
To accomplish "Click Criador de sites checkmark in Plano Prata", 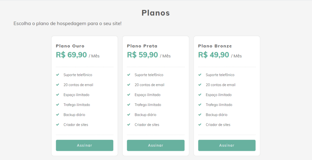I will tap(128, 125).
